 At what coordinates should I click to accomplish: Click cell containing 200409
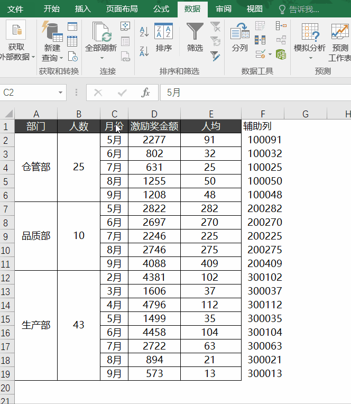pos(263,263)
